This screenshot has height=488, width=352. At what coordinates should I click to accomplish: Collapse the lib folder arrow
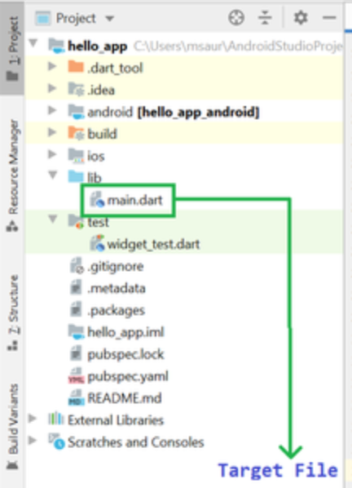tap(53, 175)
